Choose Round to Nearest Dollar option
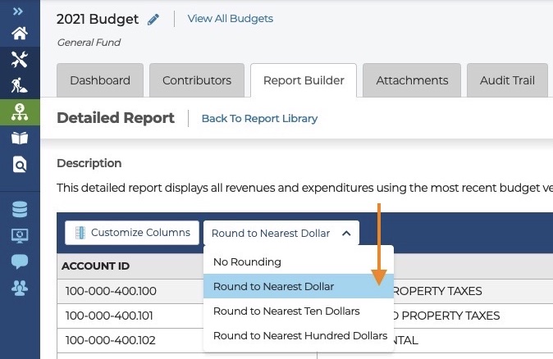This screenshot has height=359, width=553. pyautogui.click(x=299, y=286)
